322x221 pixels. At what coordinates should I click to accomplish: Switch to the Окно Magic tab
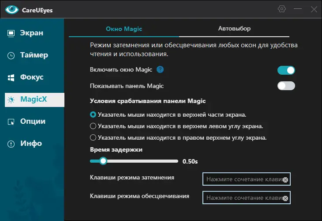(x=124, y=29)
